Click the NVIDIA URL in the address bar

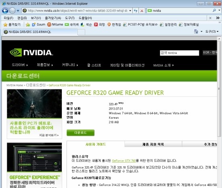pyautogui.click(x=77, y=10)
